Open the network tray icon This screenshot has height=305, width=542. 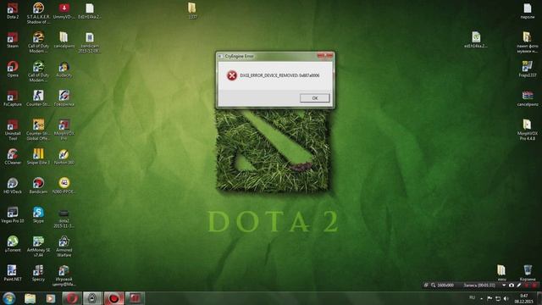tap(498, 298)
